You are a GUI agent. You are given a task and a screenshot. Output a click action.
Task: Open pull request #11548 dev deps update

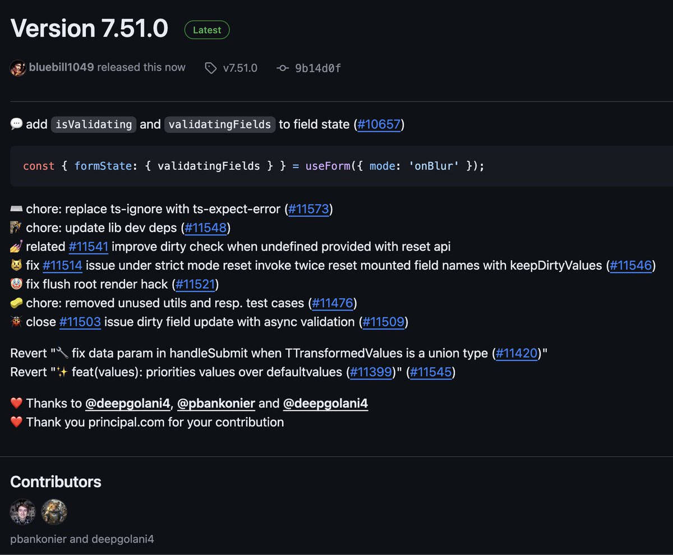(x=206, y=228)
